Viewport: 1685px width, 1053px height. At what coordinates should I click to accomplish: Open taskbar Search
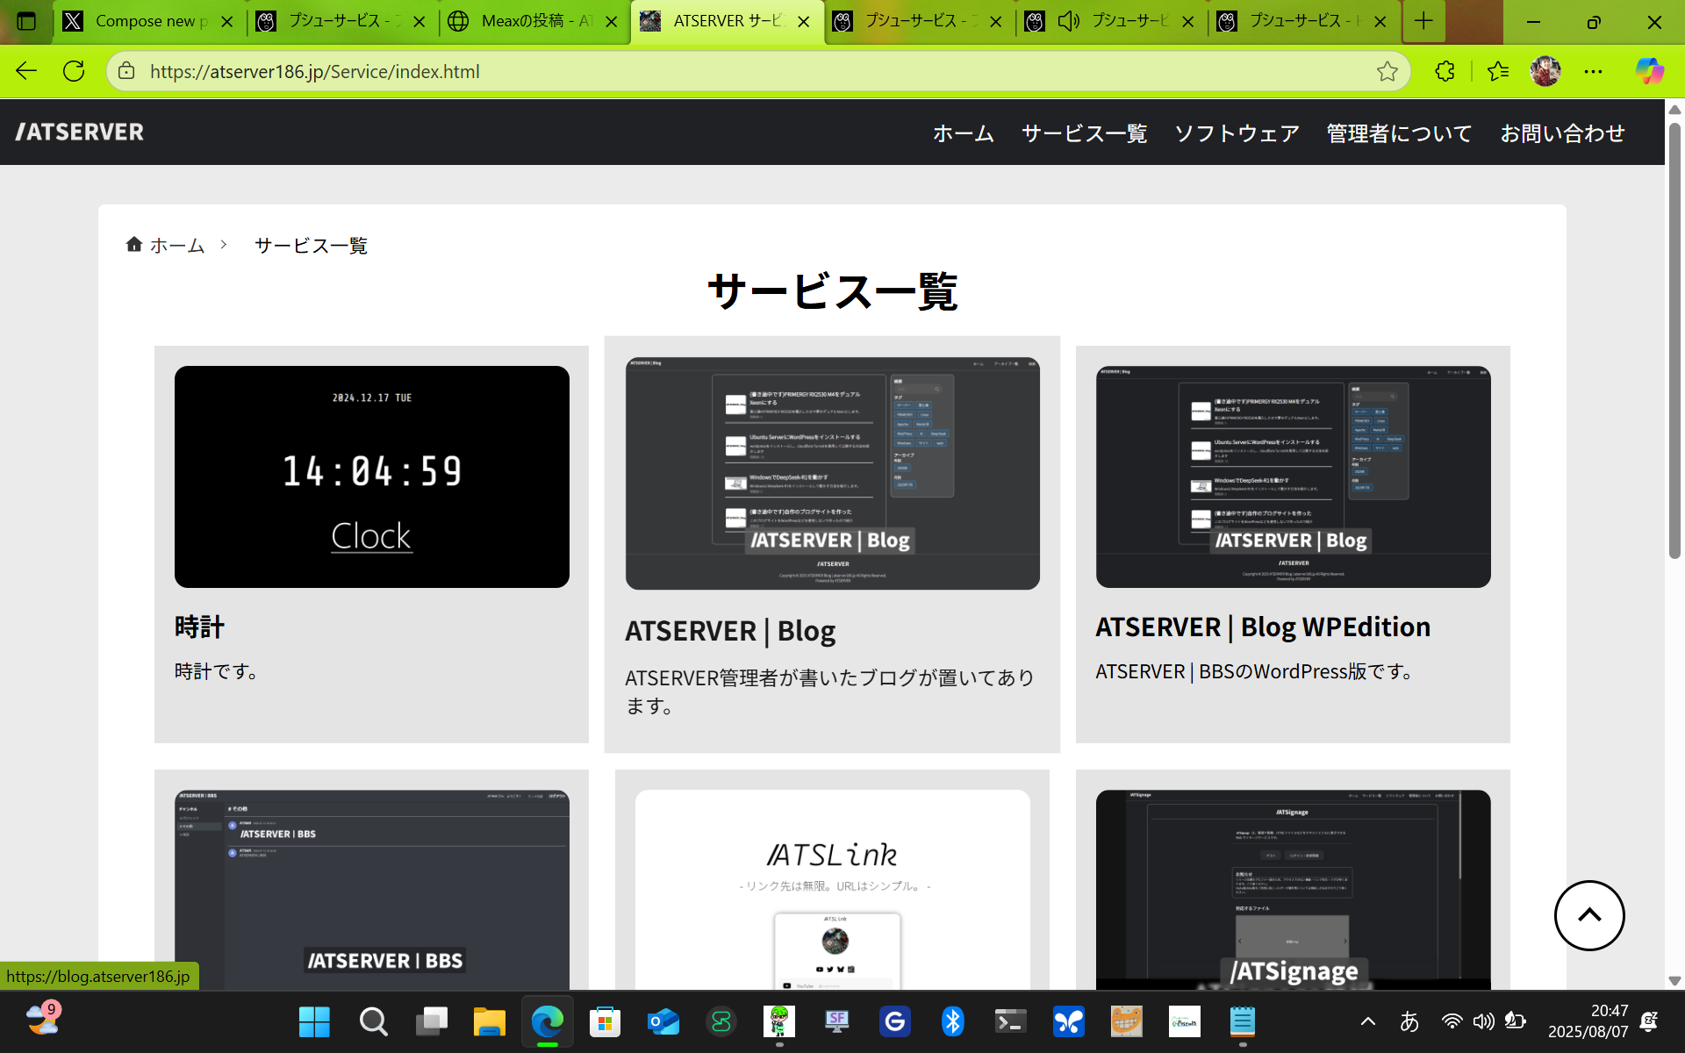click(x=373, y=1021)
